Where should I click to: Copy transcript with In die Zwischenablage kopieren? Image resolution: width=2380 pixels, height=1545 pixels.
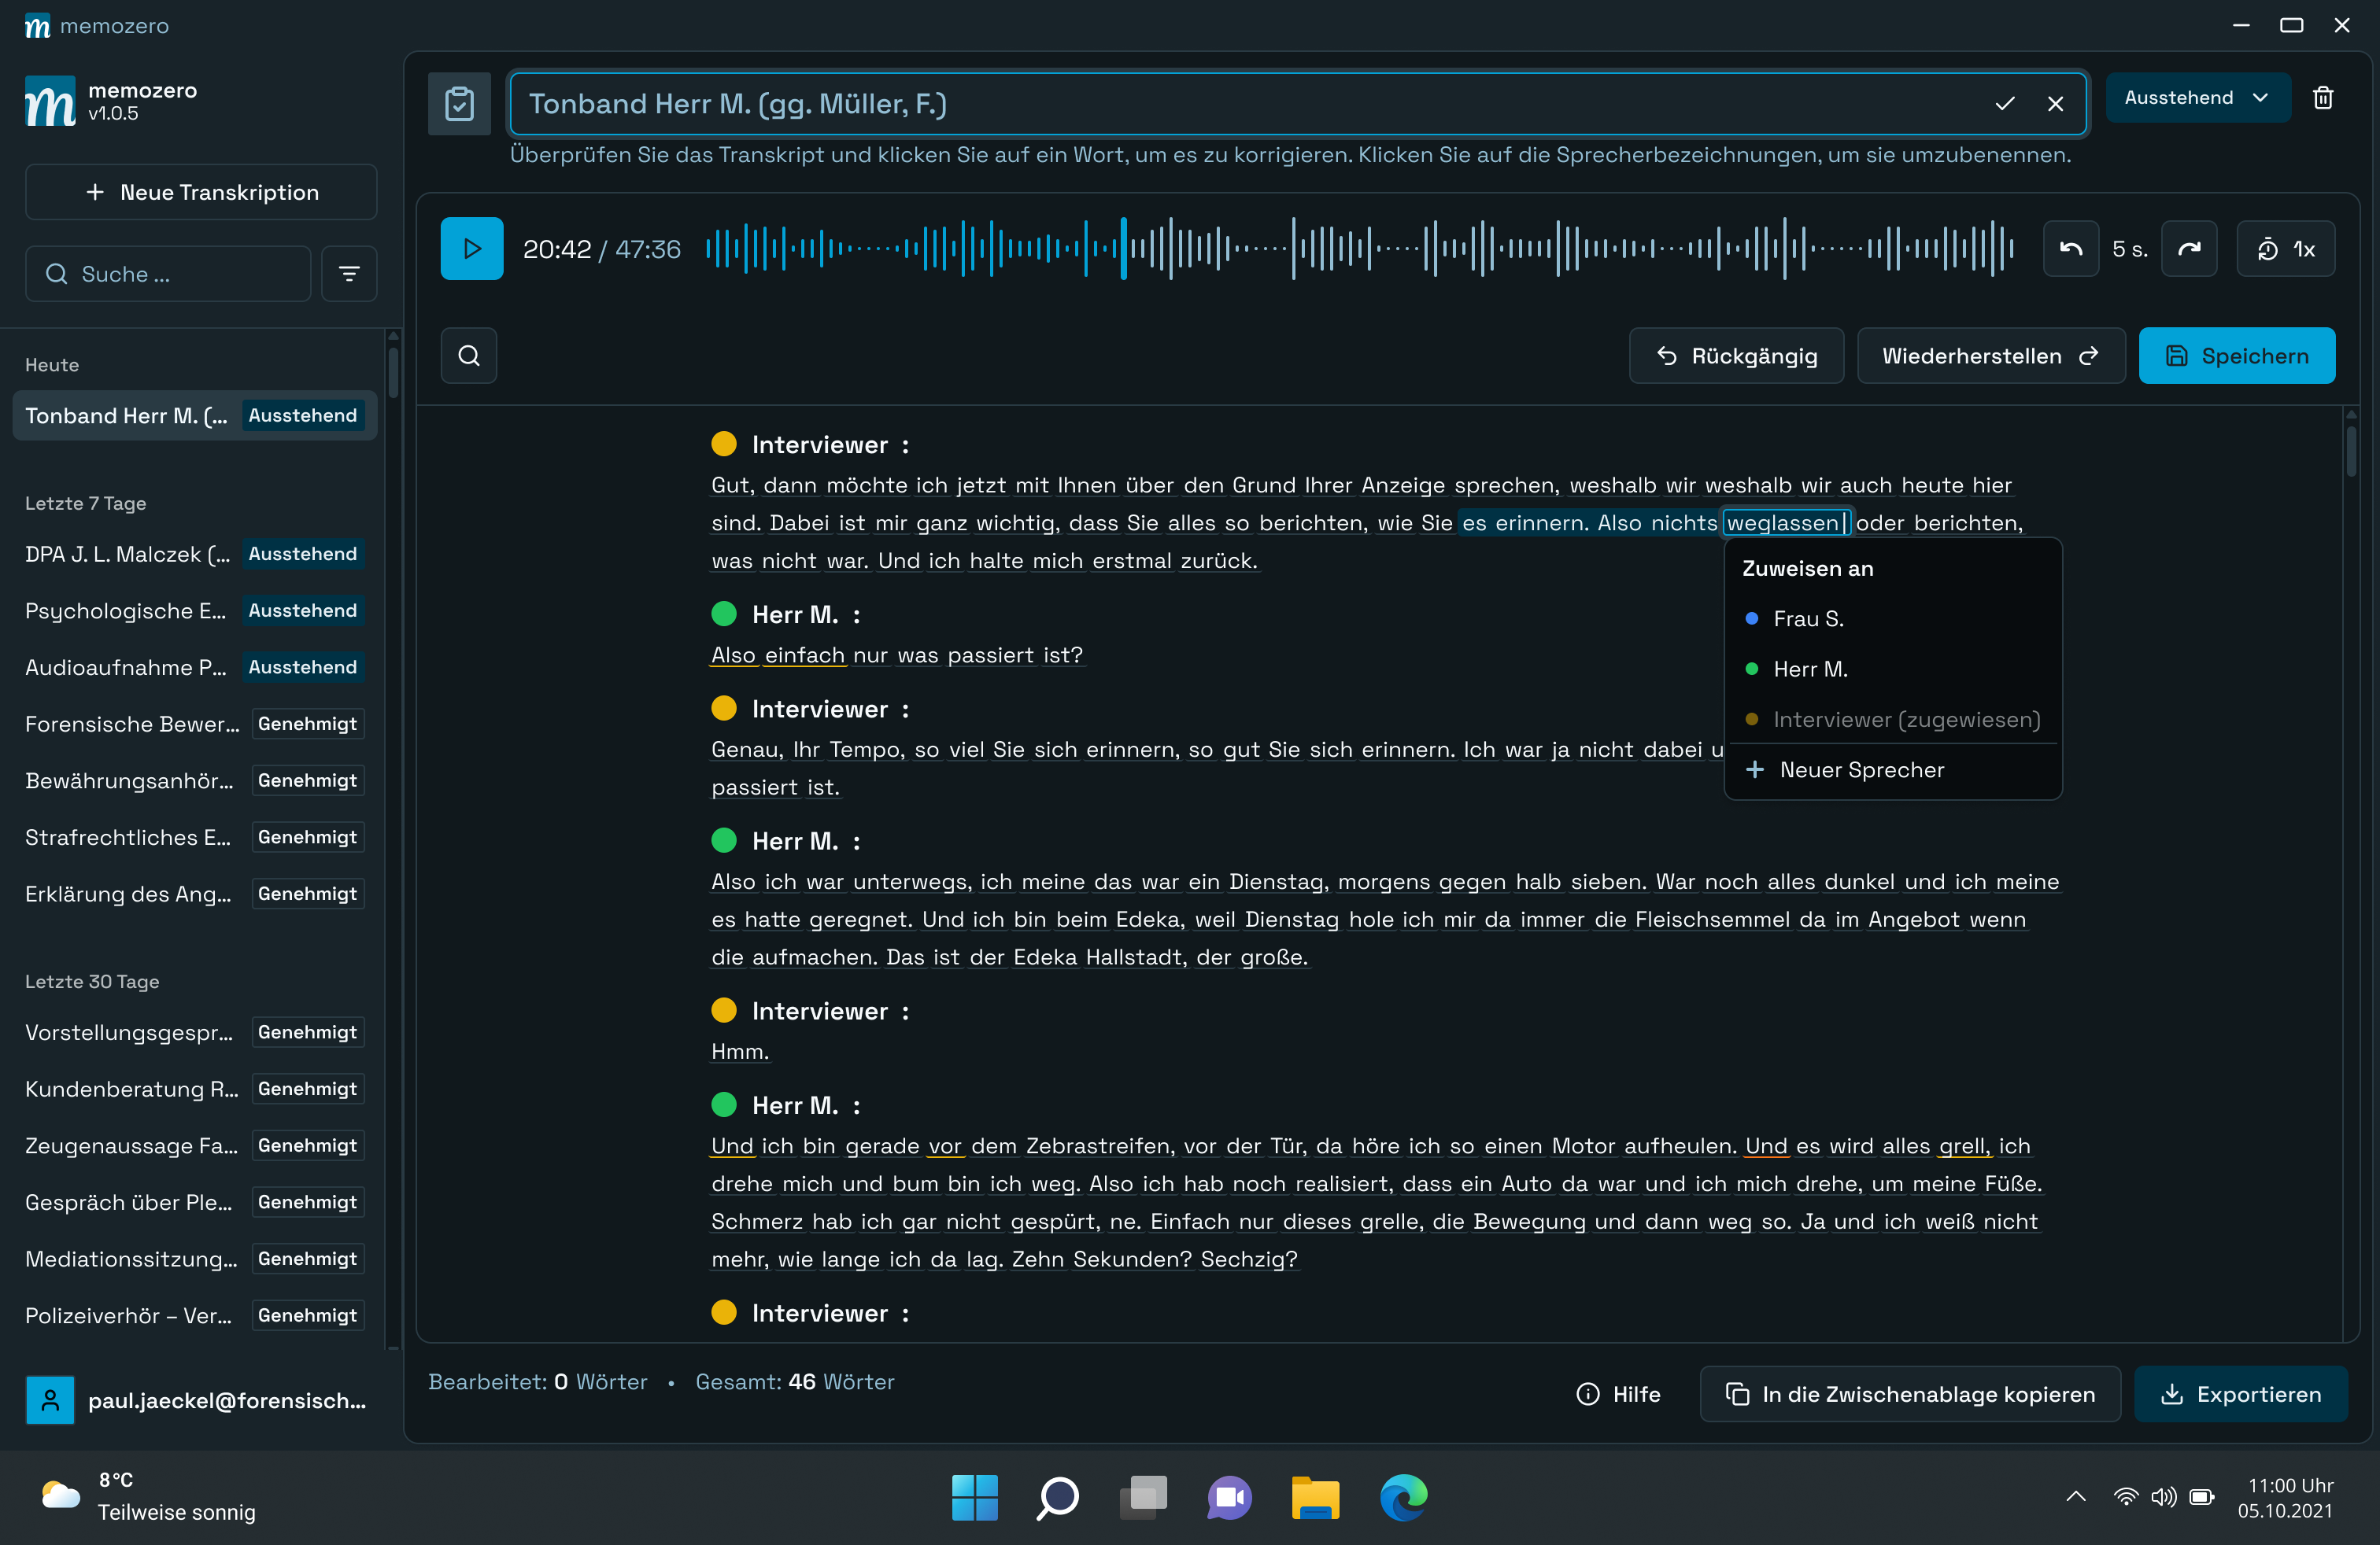(1909, 1393)
